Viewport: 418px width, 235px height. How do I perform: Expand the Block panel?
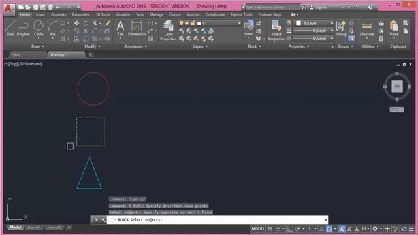254,46
